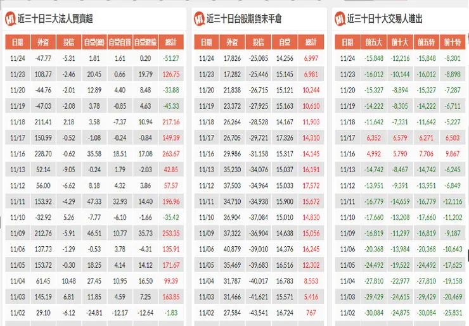Select the red 6,352 value on 11/17
Image resolution: width=469 pixels, height=326 pixels.
[x=374, y=138]
